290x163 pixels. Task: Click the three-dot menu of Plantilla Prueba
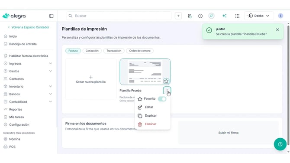click(x=167, y=91)
